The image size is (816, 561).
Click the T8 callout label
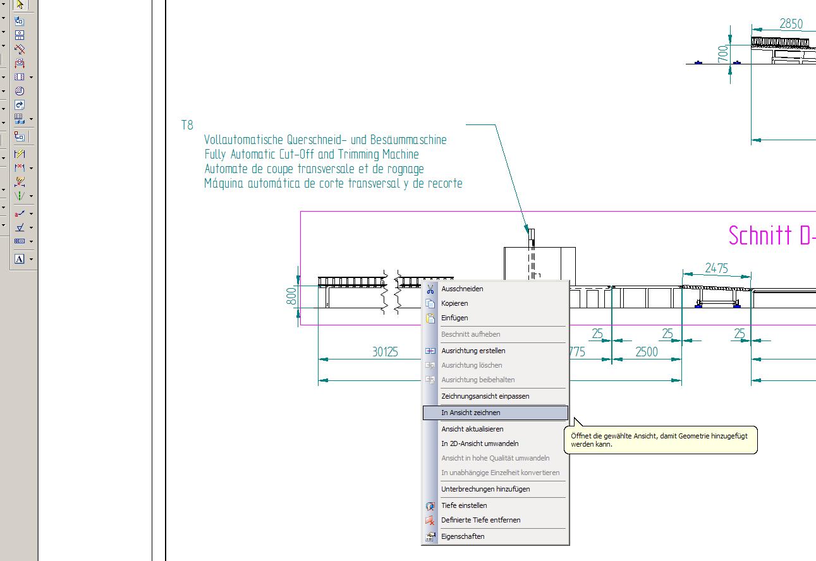click(187, 125)
